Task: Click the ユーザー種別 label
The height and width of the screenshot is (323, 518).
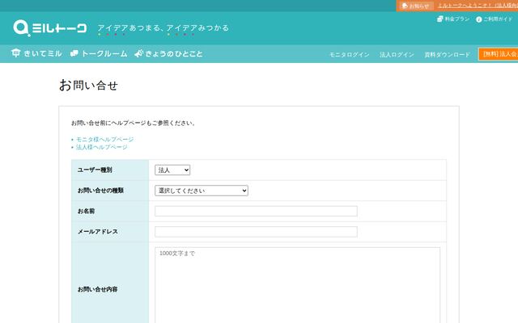Action: pyautogui.click(x=95, y=170)
